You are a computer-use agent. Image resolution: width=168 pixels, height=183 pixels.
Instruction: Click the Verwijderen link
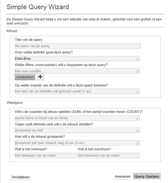click(x=20, y=177)
